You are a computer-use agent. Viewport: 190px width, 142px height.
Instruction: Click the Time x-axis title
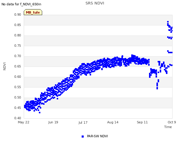(168, 127)
